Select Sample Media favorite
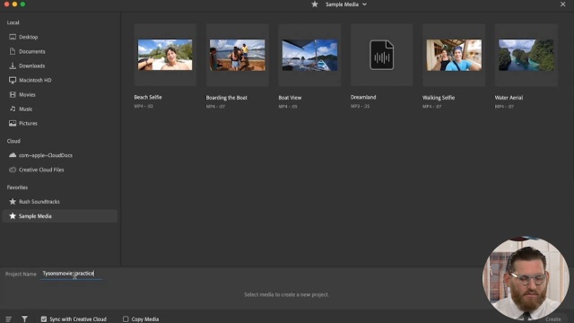 click(x=60, y=216)
